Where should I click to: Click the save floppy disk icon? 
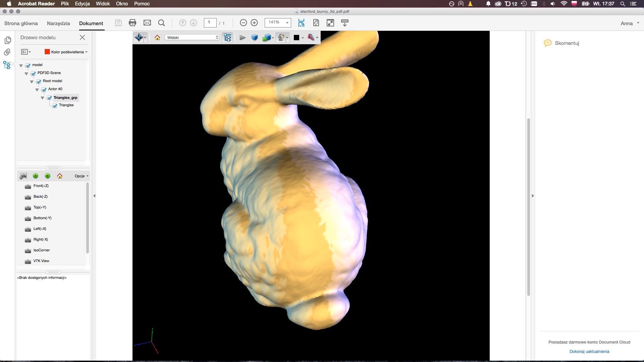coord(118,23)
